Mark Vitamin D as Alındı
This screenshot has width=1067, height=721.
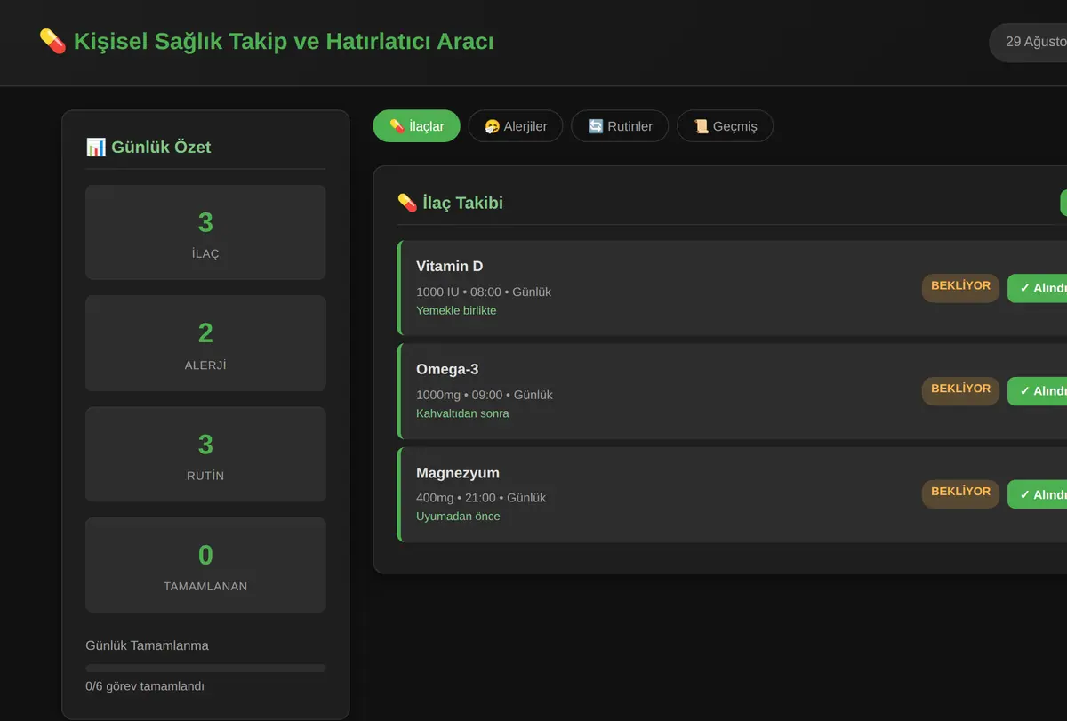[x=1038, y=288]
